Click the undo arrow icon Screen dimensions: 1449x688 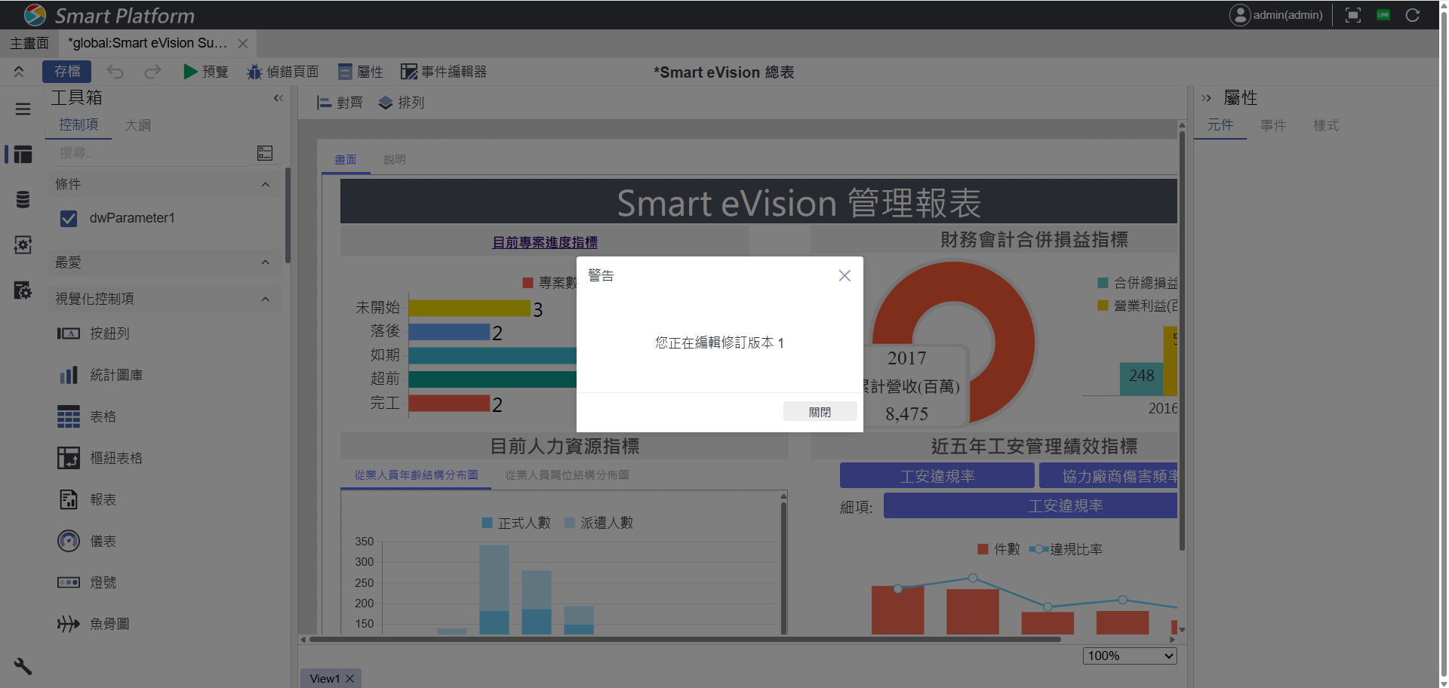[115, 72]
